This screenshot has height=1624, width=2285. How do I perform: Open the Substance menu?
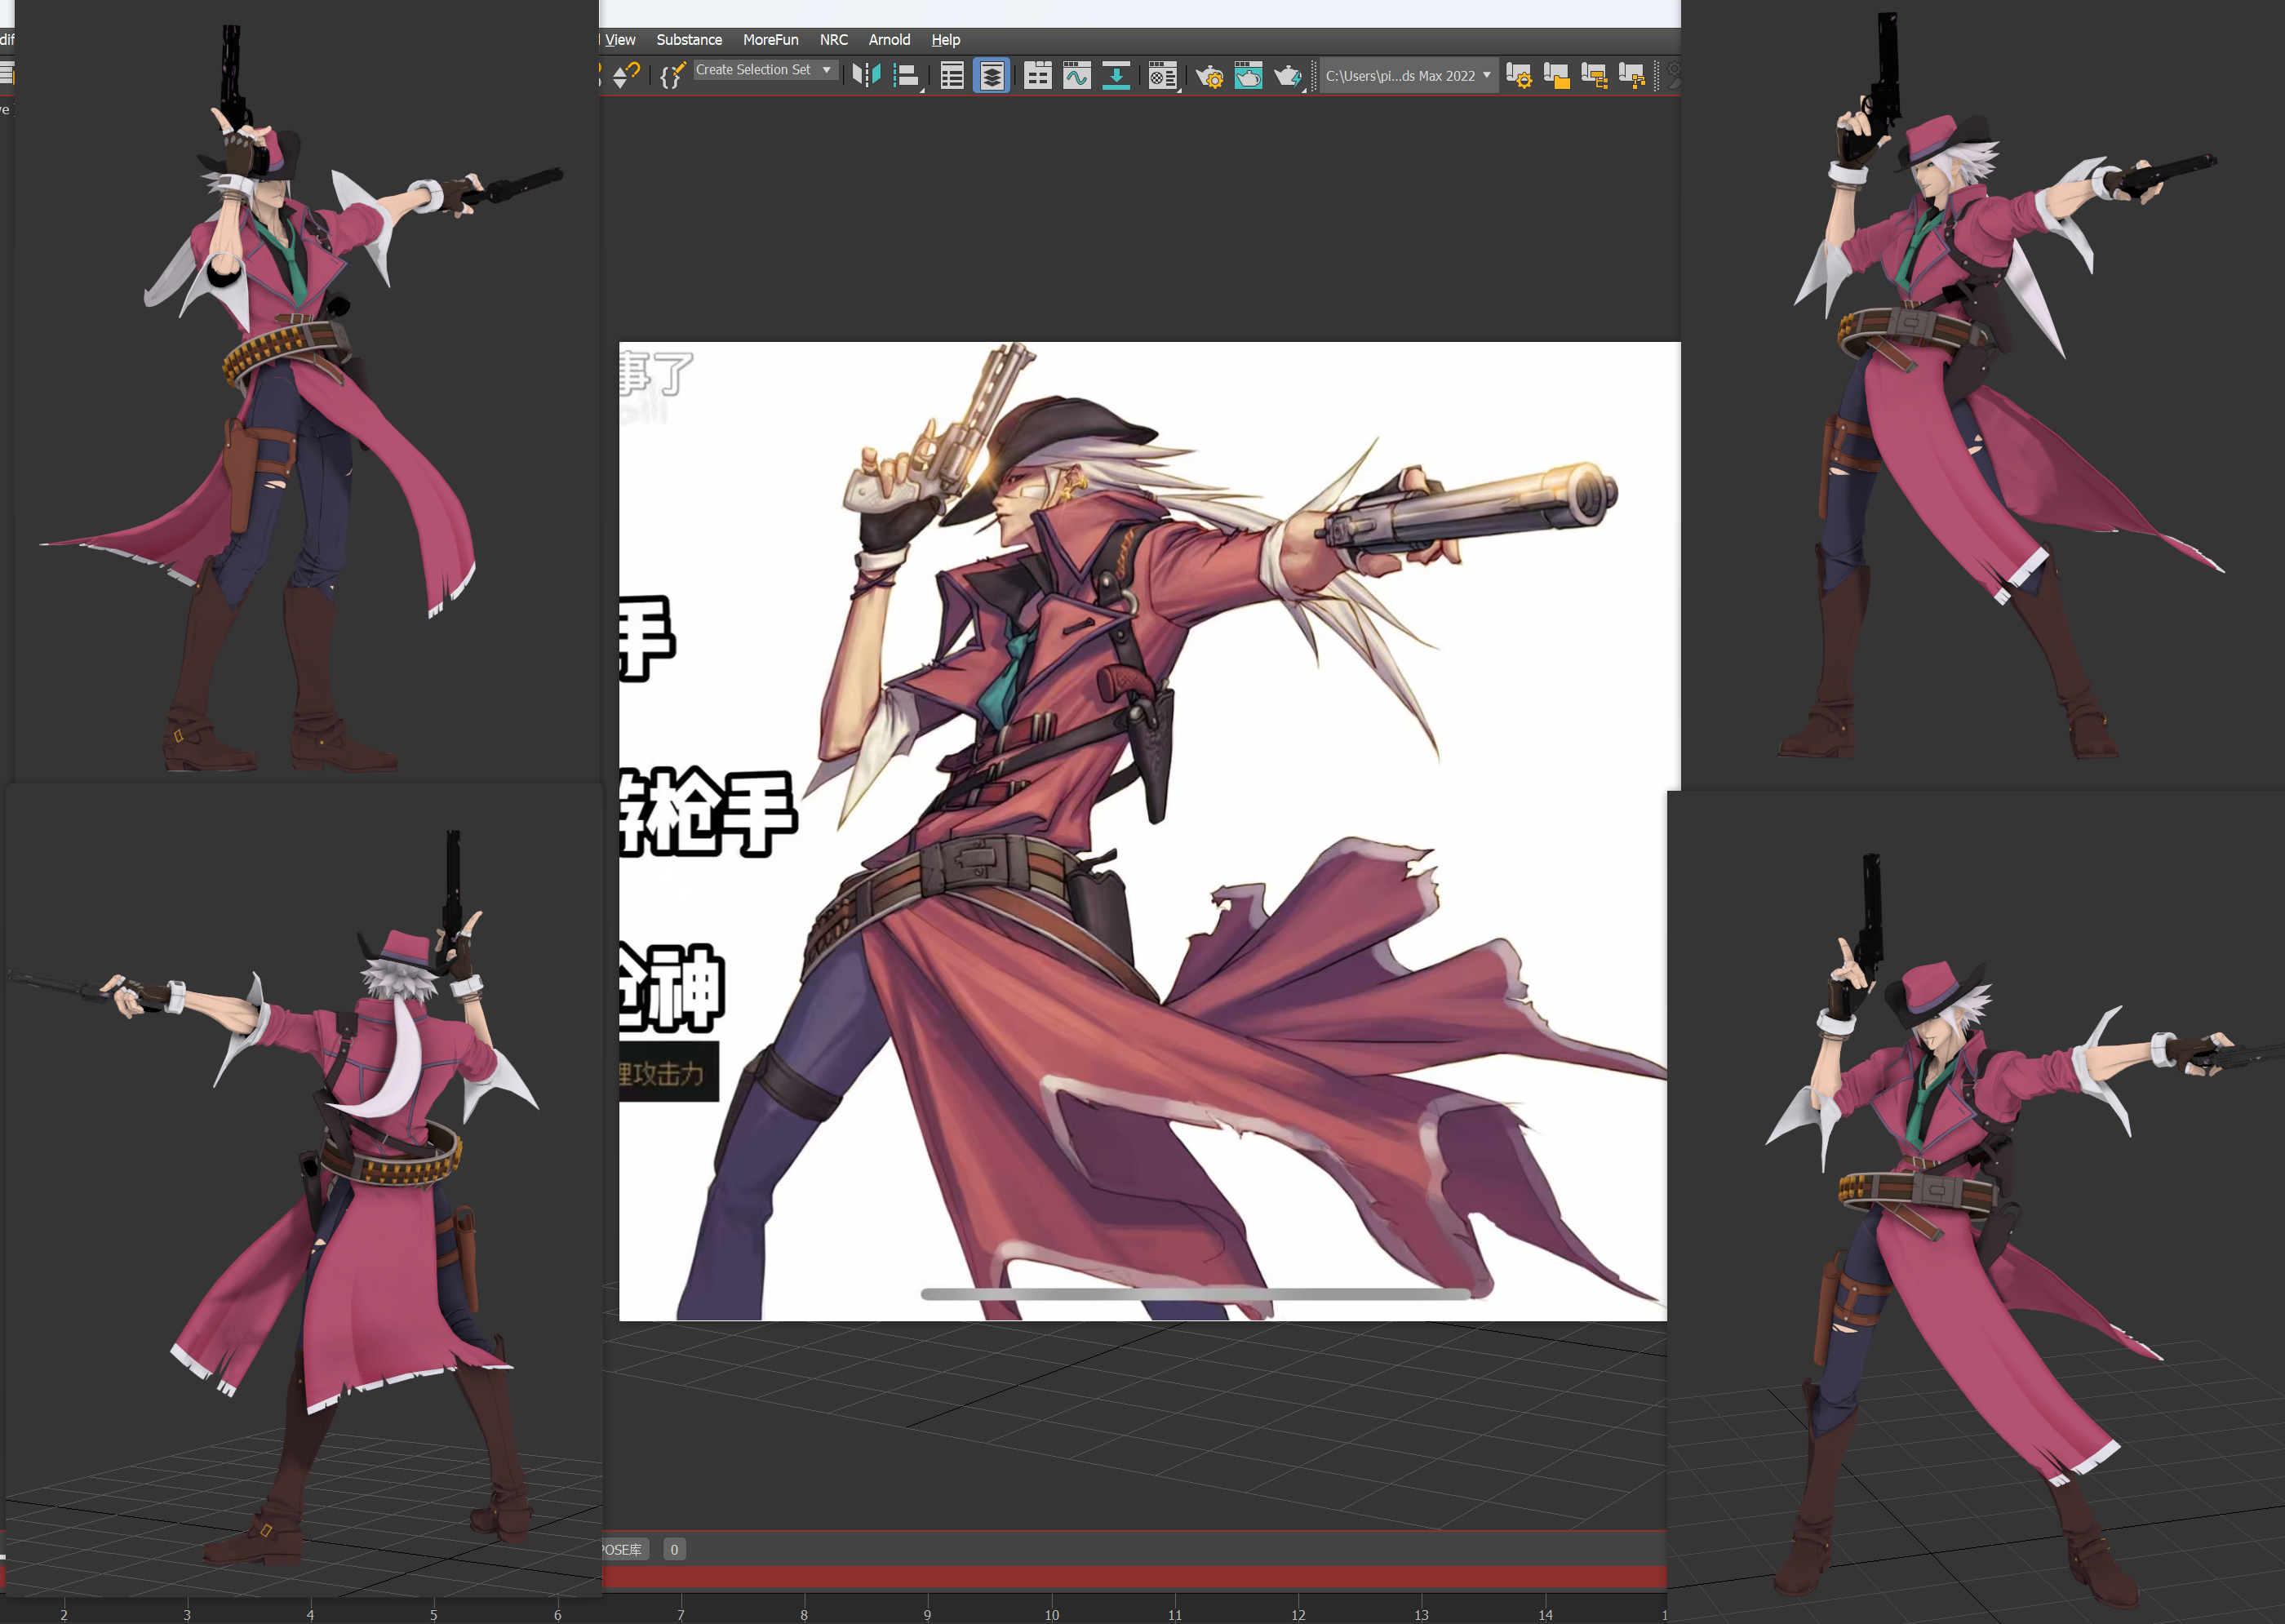[x=689, y=40]
